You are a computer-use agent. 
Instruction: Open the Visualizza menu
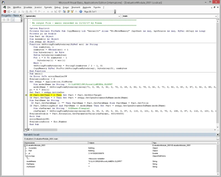coord(28,7)
